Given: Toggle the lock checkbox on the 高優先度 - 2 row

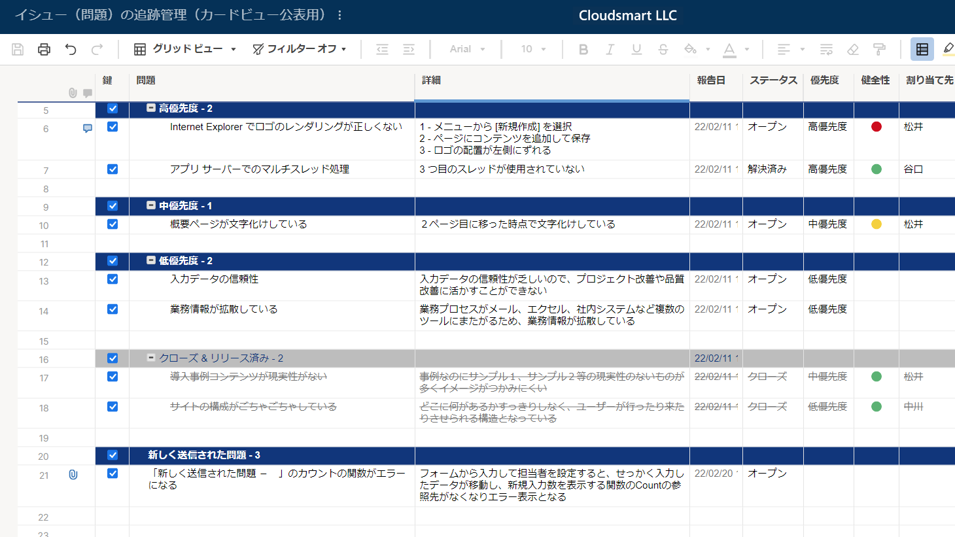Looking at the screenshot, I should pos(112,109).
